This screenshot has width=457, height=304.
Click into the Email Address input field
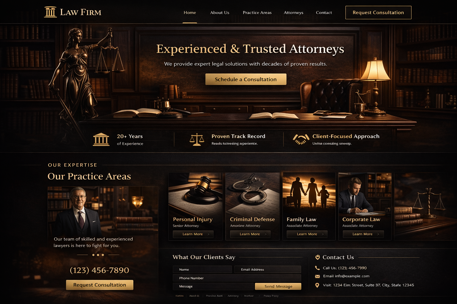tap(267, 269)
